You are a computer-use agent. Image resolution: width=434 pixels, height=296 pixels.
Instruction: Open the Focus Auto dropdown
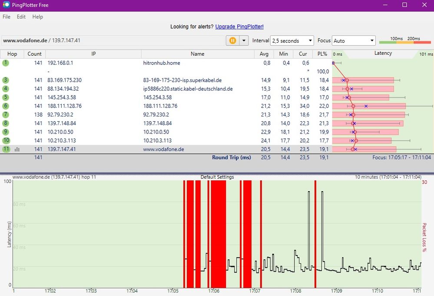coord(354,40)
